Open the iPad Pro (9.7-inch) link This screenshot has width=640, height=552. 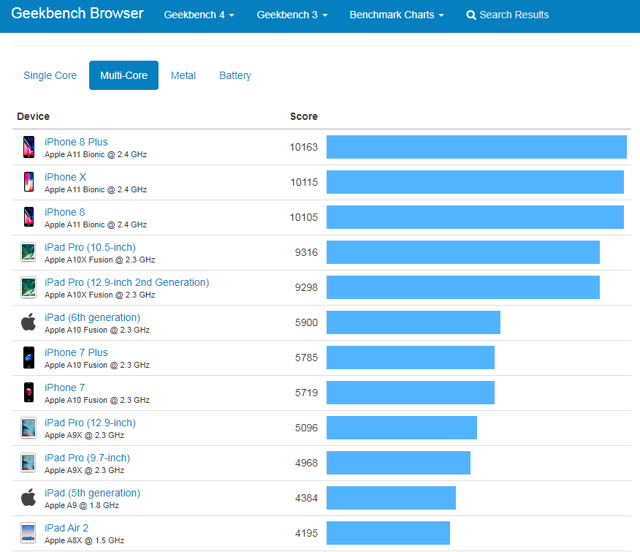pyautogui.click(x=88, y=458)
